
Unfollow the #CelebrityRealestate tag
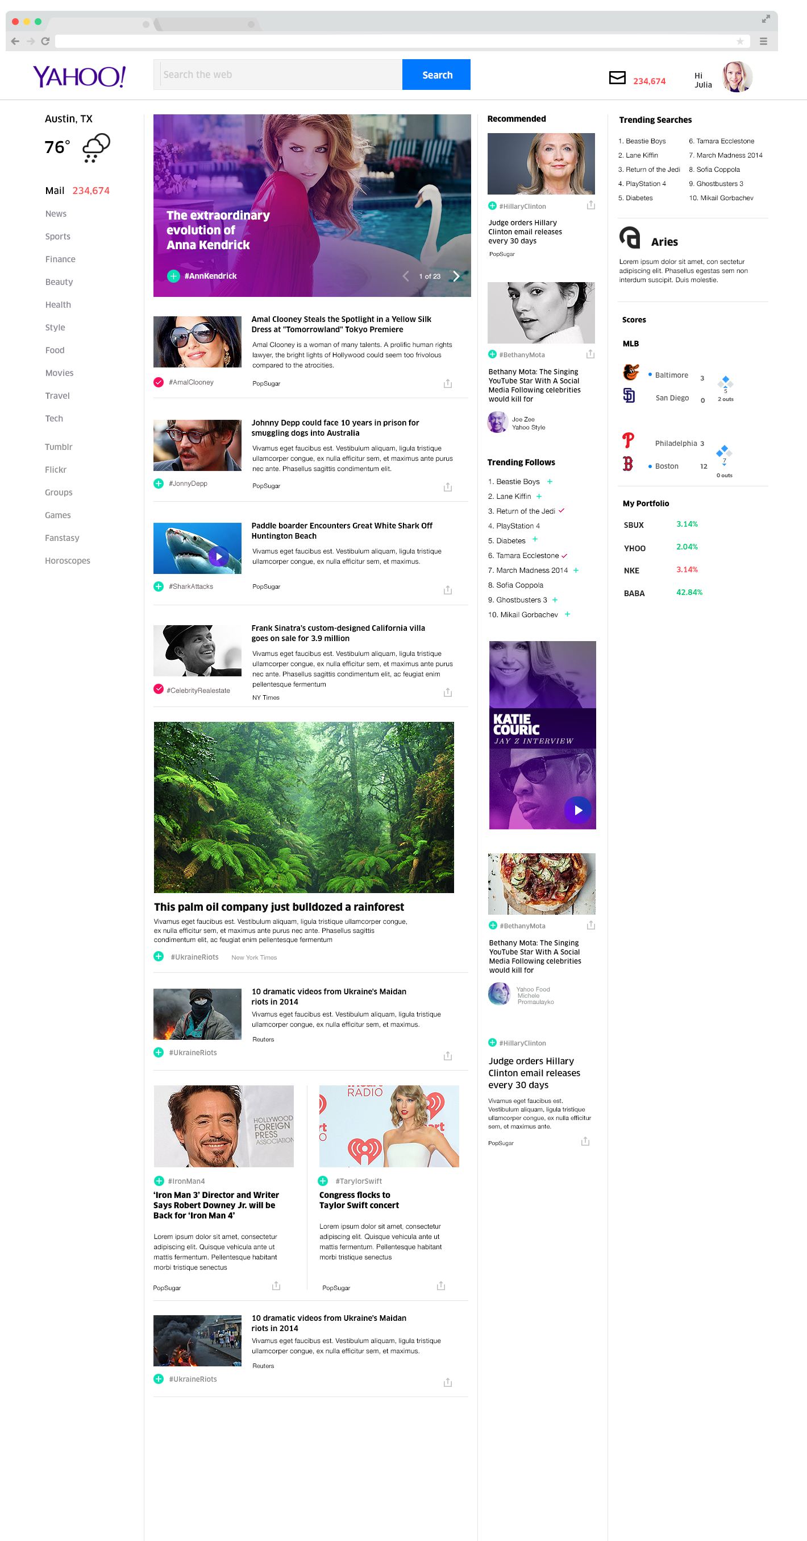pos(159,688)
